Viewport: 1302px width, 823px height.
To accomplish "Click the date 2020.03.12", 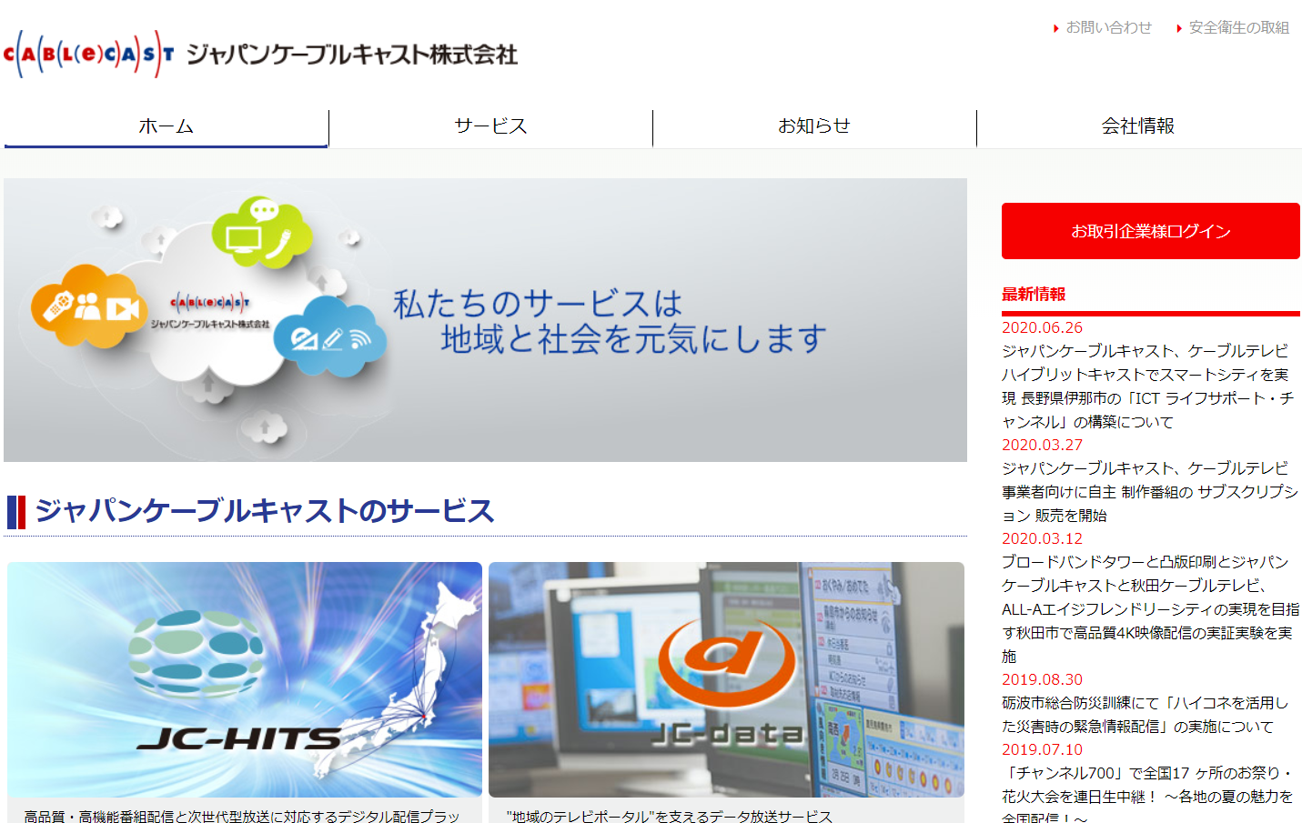I will (x=1042, y=538).
